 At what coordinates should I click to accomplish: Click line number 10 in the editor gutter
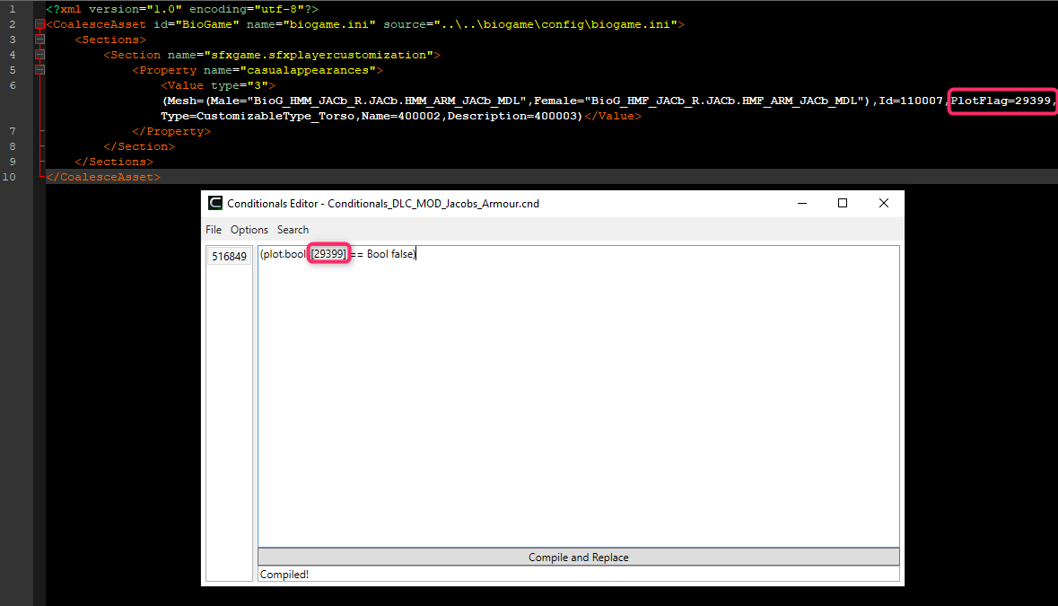10,177
